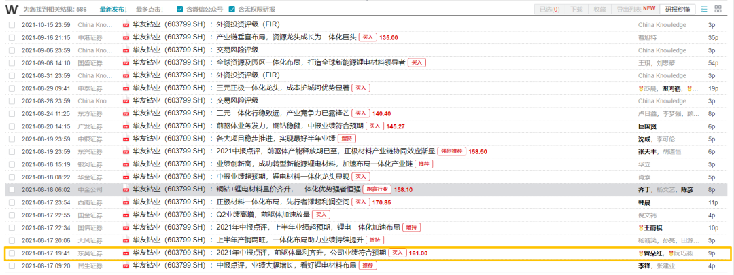The width and height of the screenshot is (734, 275).
Task: Tick checkbox for 广发证券 row
Action: click(x=12, y=126)
